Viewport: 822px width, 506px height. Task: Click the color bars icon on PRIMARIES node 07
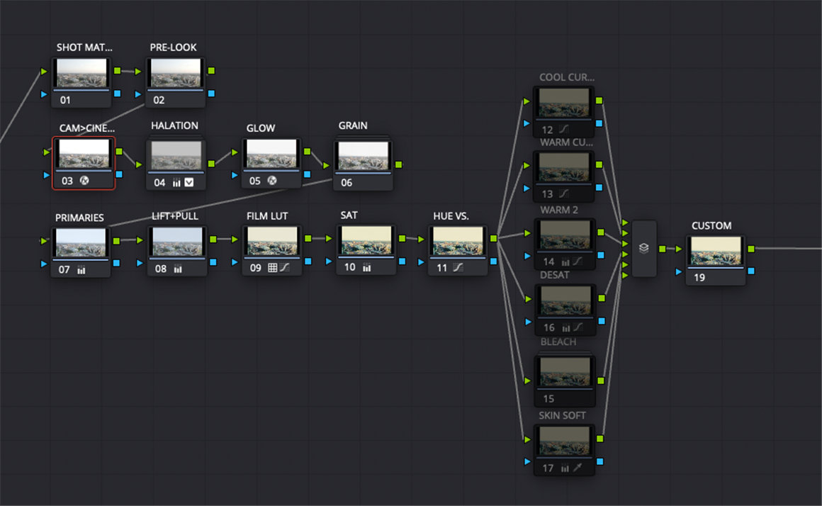(81, 270)
